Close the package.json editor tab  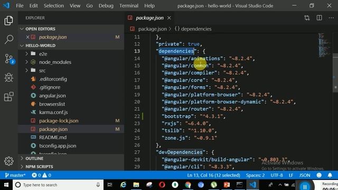(x=169, y=18)
